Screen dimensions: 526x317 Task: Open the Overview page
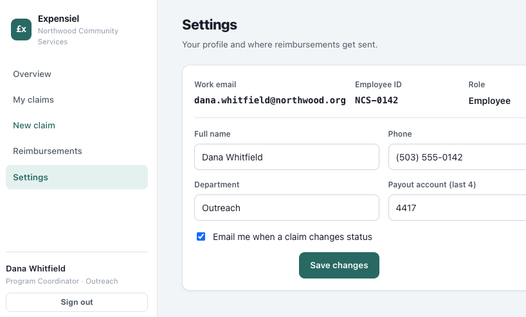(77, 74)
